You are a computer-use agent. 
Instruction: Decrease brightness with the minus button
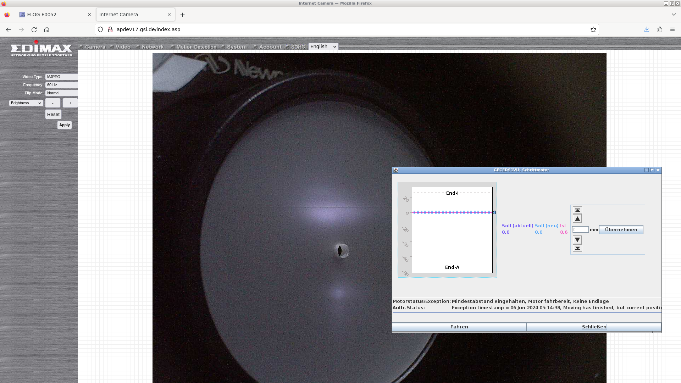53,103
